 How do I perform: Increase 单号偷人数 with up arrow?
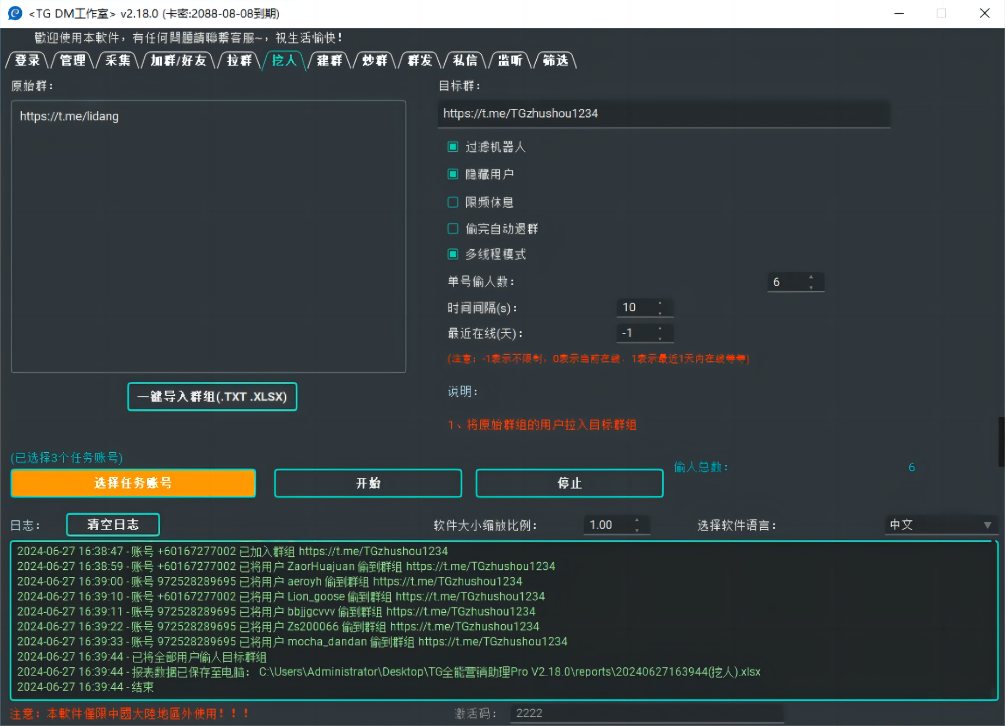coord(811,278)
